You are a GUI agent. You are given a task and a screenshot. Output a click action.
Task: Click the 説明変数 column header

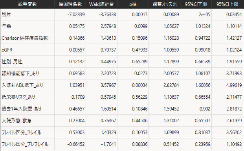point(28,4)
